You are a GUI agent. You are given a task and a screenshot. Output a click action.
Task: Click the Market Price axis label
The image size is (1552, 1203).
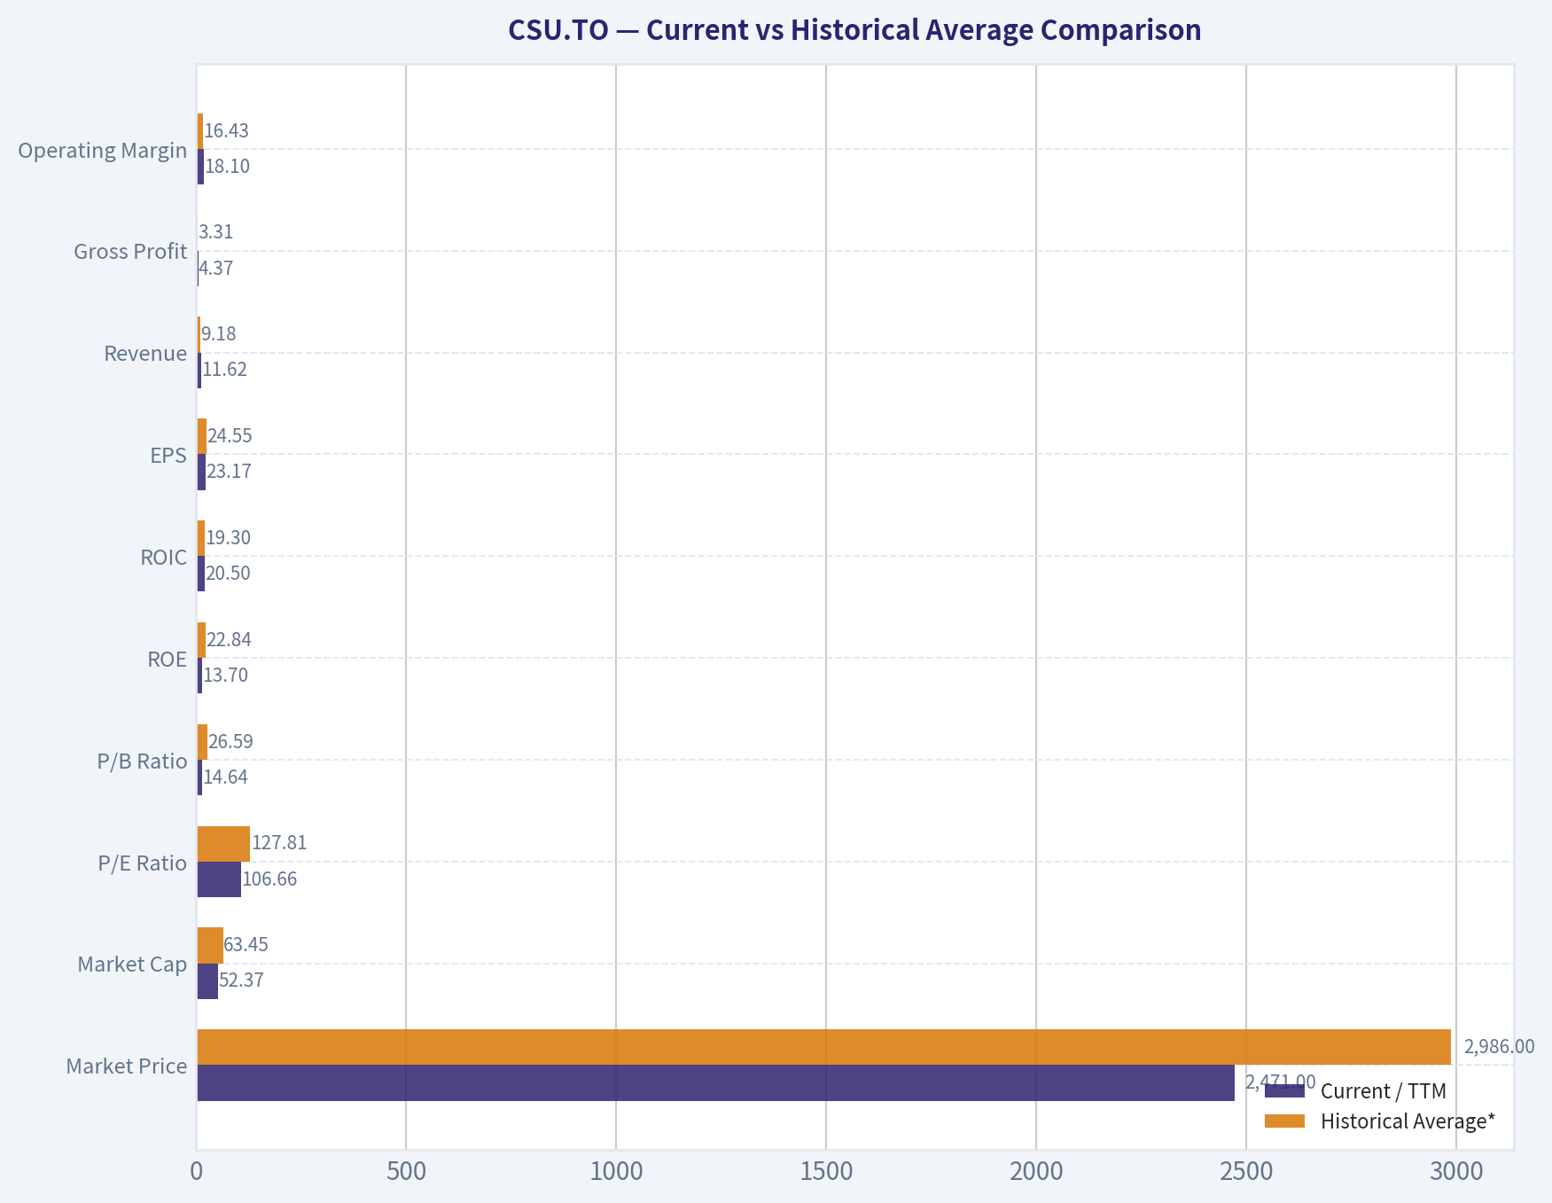[127, 1066]
